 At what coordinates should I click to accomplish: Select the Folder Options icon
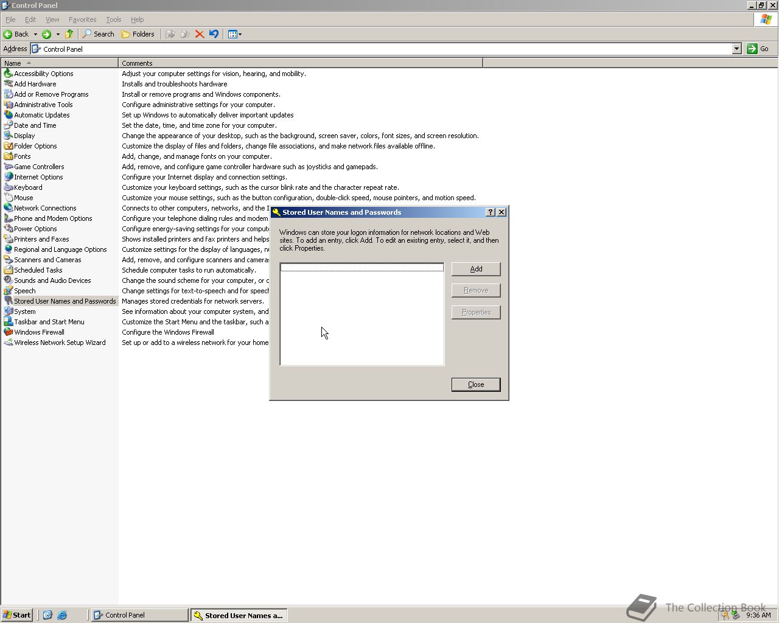8,146
